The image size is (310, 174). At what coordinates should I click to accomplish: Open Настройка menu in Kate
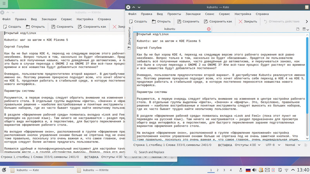pyautogui.click(x=243, y=14)
